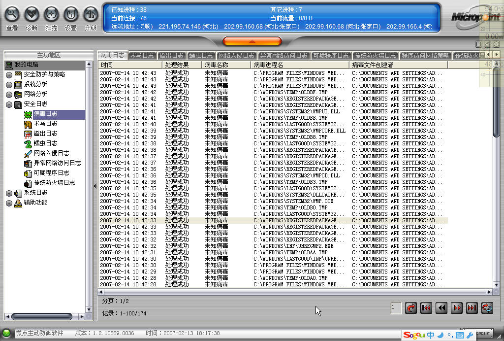
Task: Expand the 辅助功能 tree node
Action: tap(9, 204)
